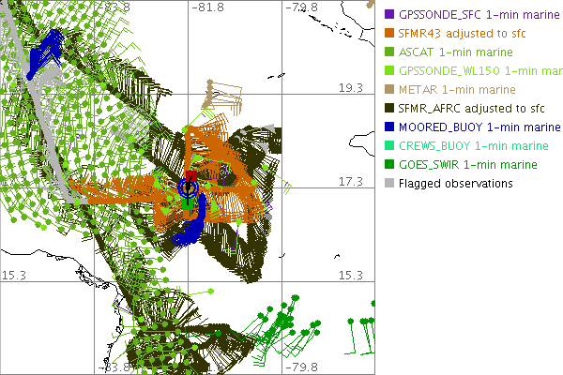Click the orange SFMR43 legend square
Image resolution: width=563 pixels, height=375 pixels.
pyautogui.click(x=389, y=34)
